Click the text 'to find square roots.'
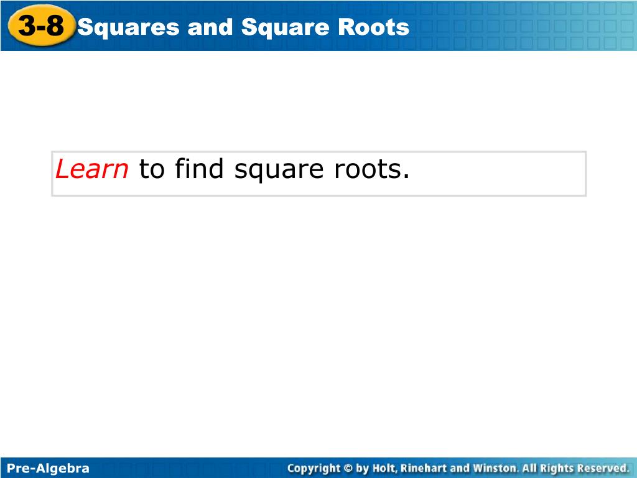Screen dimensions: 637x478 click(274, 169)
